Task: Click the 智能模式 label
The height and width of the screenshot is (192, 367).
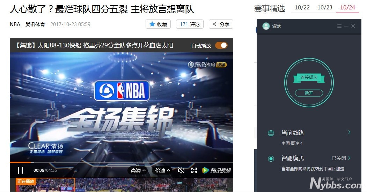Action: (293, 158)
